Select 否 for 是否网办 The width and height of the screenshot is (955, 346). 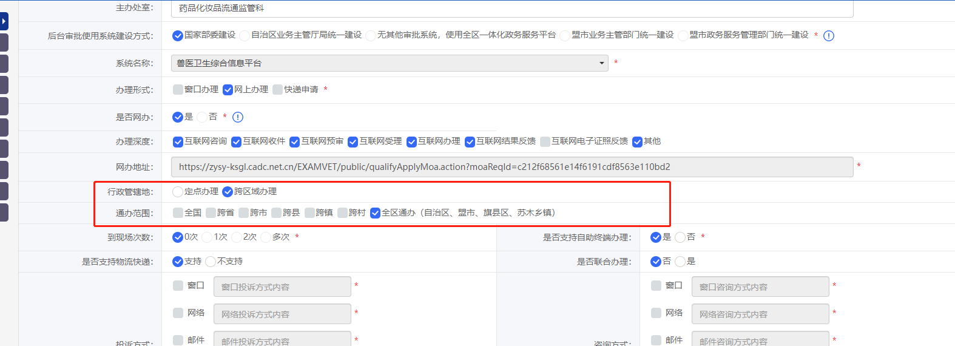(x=202, y=117)
